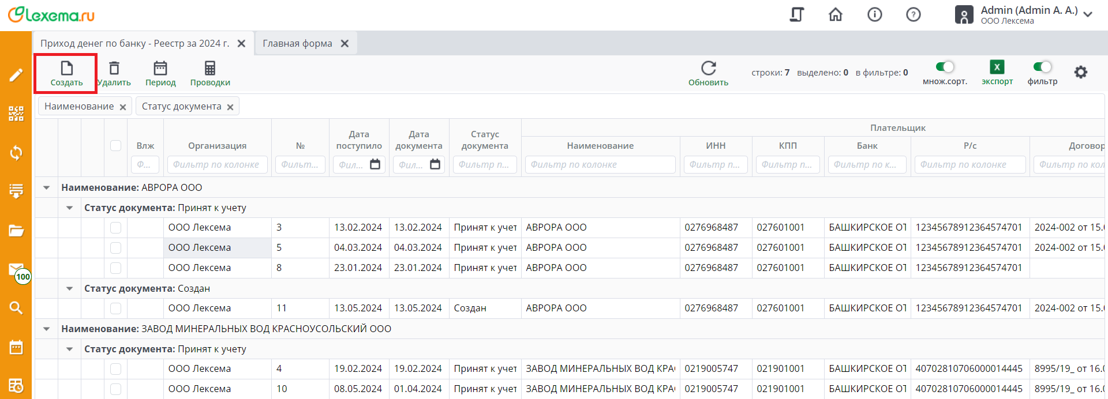Remove the Наименование grouping chip
Screen dimensions: 1108x399
[123, 107]
